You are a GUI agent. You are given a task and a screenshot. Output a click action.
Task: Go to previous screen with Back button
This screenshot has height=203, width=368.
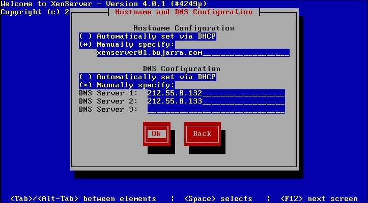tap(202, 133)
